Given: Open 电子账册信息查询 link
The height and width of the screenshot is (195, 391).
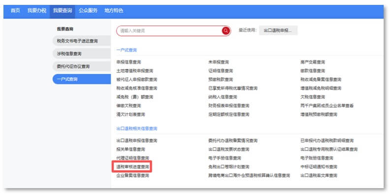Looking at the screenshot, I should pos(317,158).
